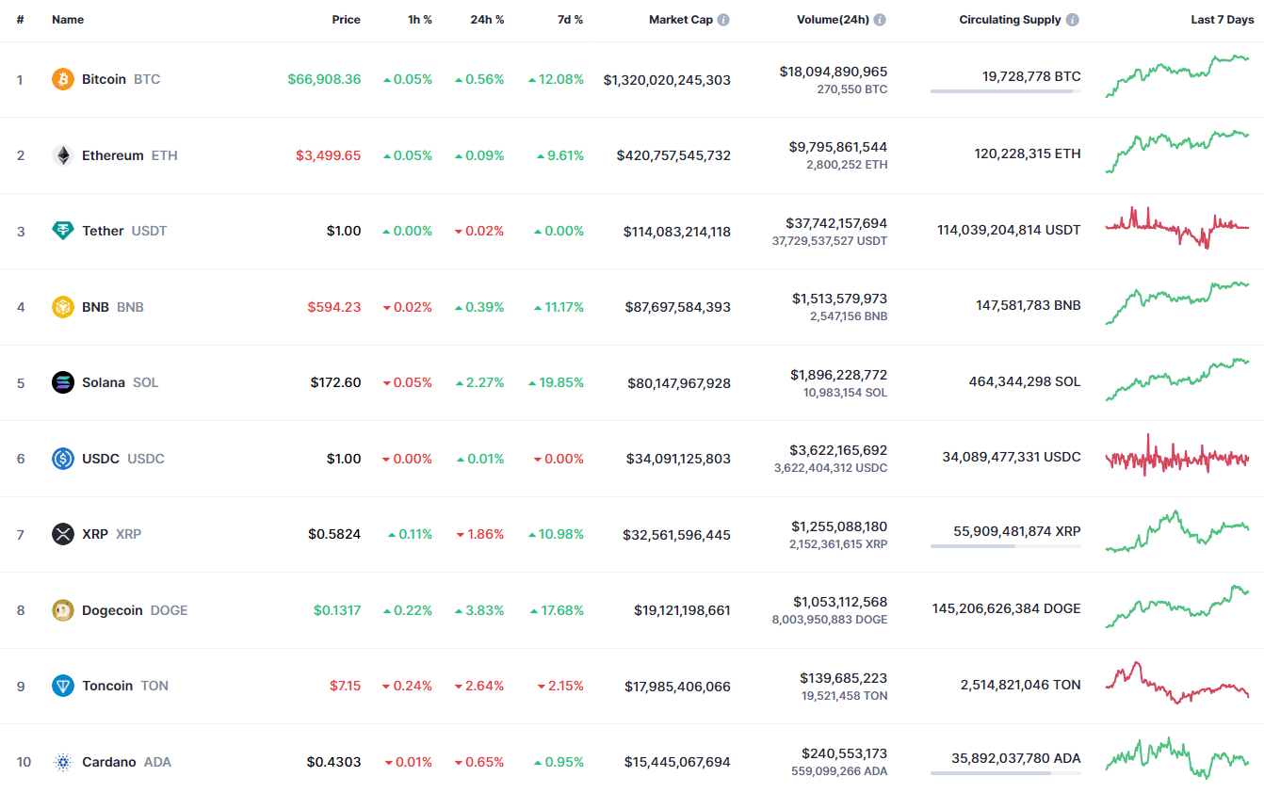Click the Ethereum coin logo

click(62, 154)
